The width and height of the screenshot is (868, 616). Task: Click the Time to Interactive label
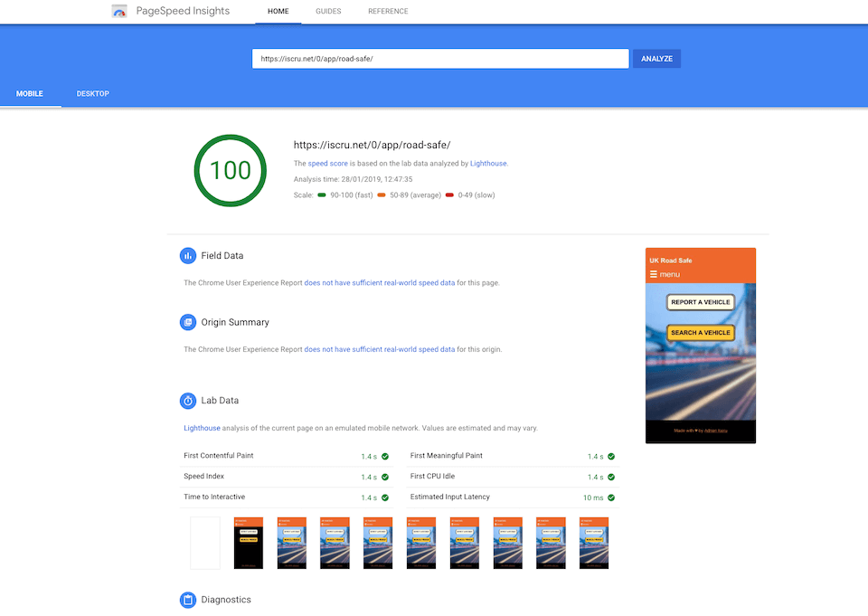click(x=214, y=497)
